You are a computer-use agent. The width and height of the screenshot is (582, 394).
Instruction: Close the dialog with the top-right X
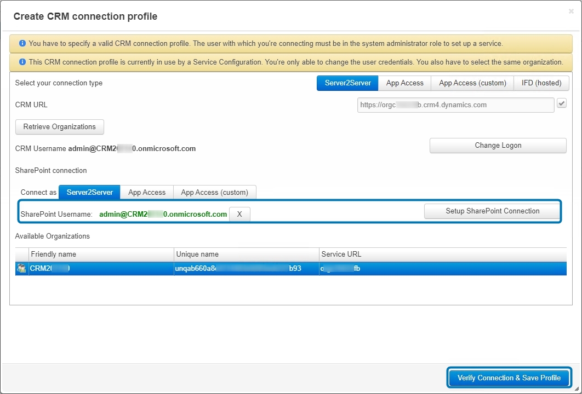(571, 11)
